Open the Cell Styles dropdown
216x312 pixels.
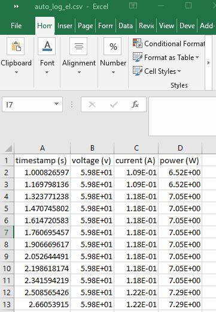tap(179, 71)
